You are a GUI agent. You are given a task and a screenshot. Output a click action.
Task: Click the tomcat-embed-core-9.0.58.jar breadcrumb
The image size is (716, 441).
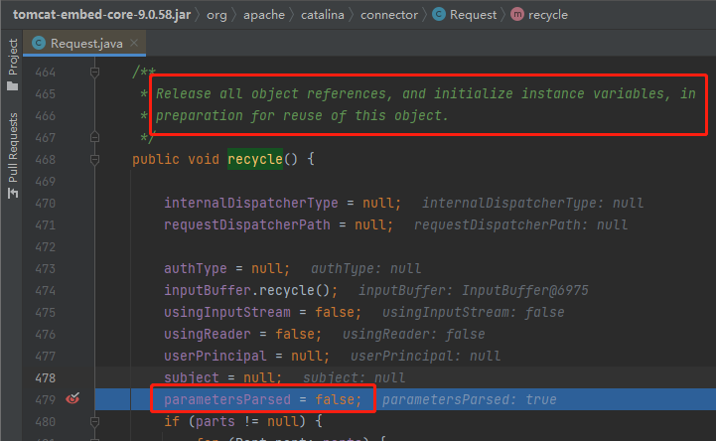tap(101, 15)
